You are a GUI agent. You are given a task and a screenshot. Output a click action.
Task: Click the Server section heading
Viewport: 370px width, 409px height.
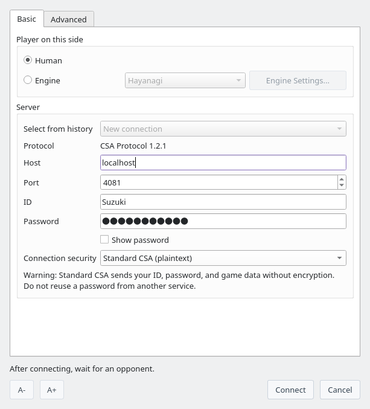tap(28, 107)
